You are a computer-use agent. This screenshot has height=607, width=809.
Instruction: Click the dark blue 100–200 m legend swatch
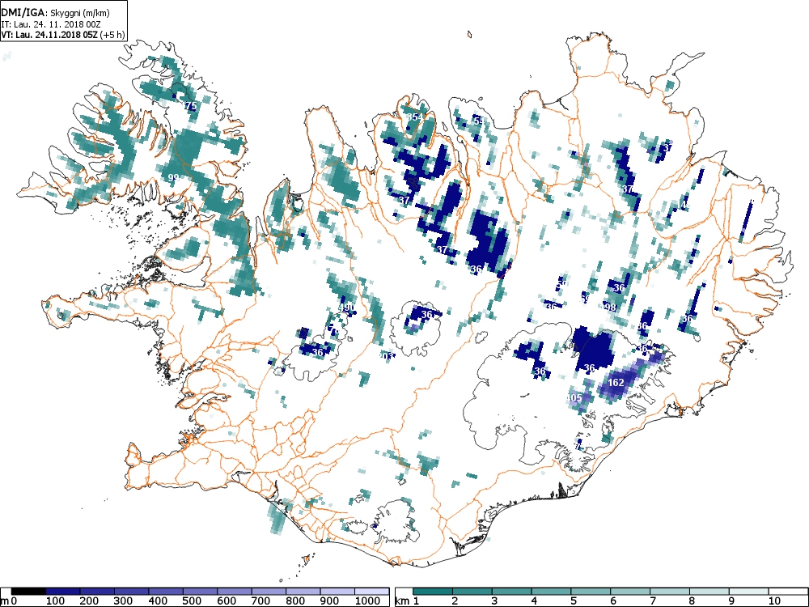coord(63,592)
